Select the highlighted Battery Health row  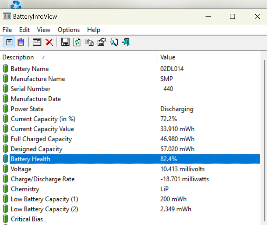(x=130, y=159)
